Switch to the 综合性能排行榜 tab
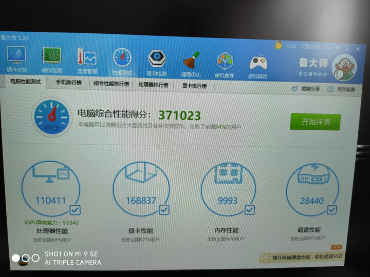Viewport: 370px width, 277px height. point(112,84)
